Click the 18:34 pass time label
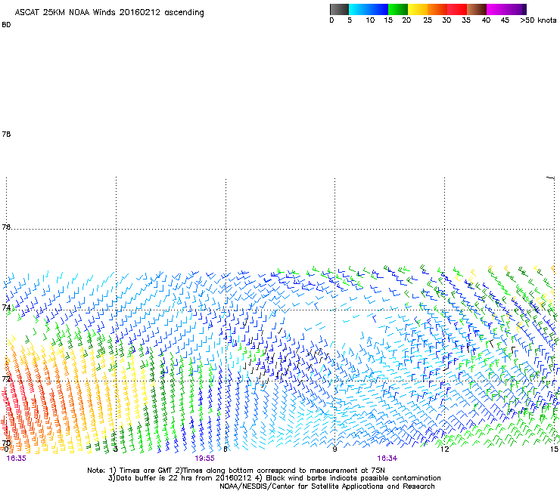The width and height of the screenshot is (560, 491). pyautogui.click(x=387, y=459)
